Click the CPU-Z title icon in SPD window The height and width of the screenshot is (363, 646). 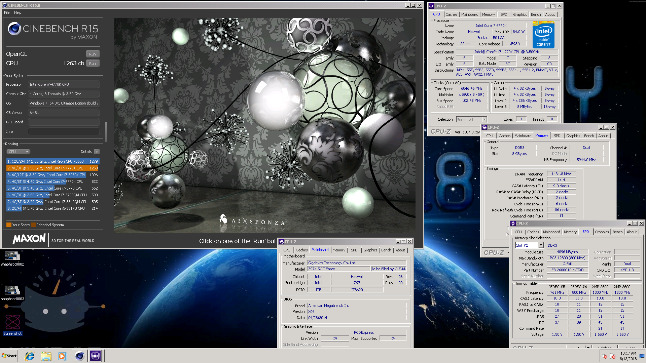pyautogui.click(x=513, y=224)
